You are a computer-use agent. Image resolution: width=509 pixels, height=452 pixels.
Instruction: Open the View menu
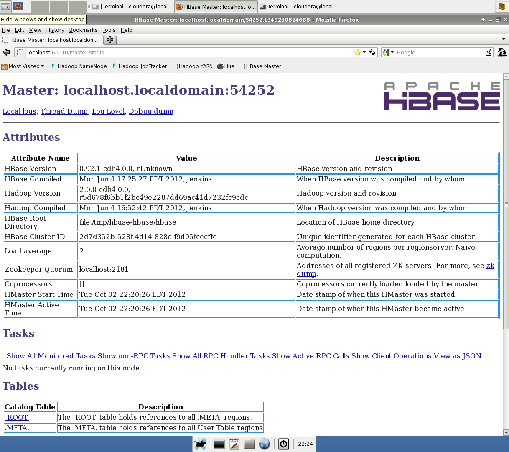point(35,30)
